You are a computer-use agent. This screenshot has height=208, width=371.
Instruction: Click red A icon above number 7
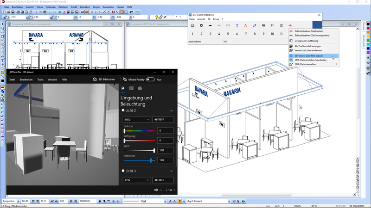pyautogui.click(x=246, y=25)
